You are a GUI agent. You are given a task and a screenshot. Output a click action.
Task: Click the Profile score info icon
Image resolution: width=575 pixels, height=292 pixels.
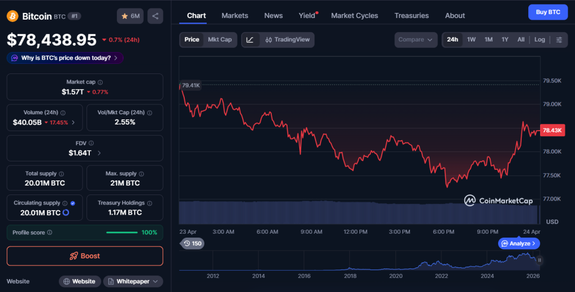(50, 233)
